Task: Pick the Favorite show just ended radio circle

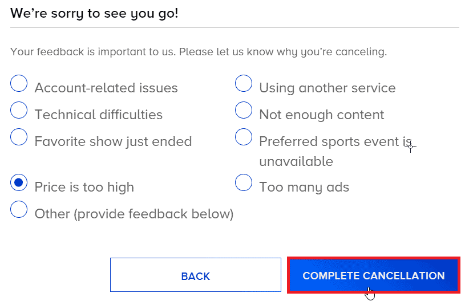Action: click(19, 137)
